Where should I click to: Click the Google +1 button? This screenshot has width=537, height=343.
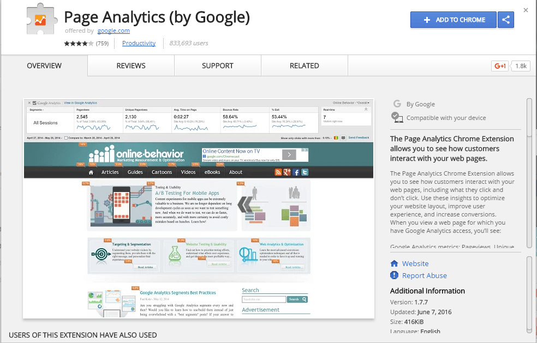click(500, 66)
